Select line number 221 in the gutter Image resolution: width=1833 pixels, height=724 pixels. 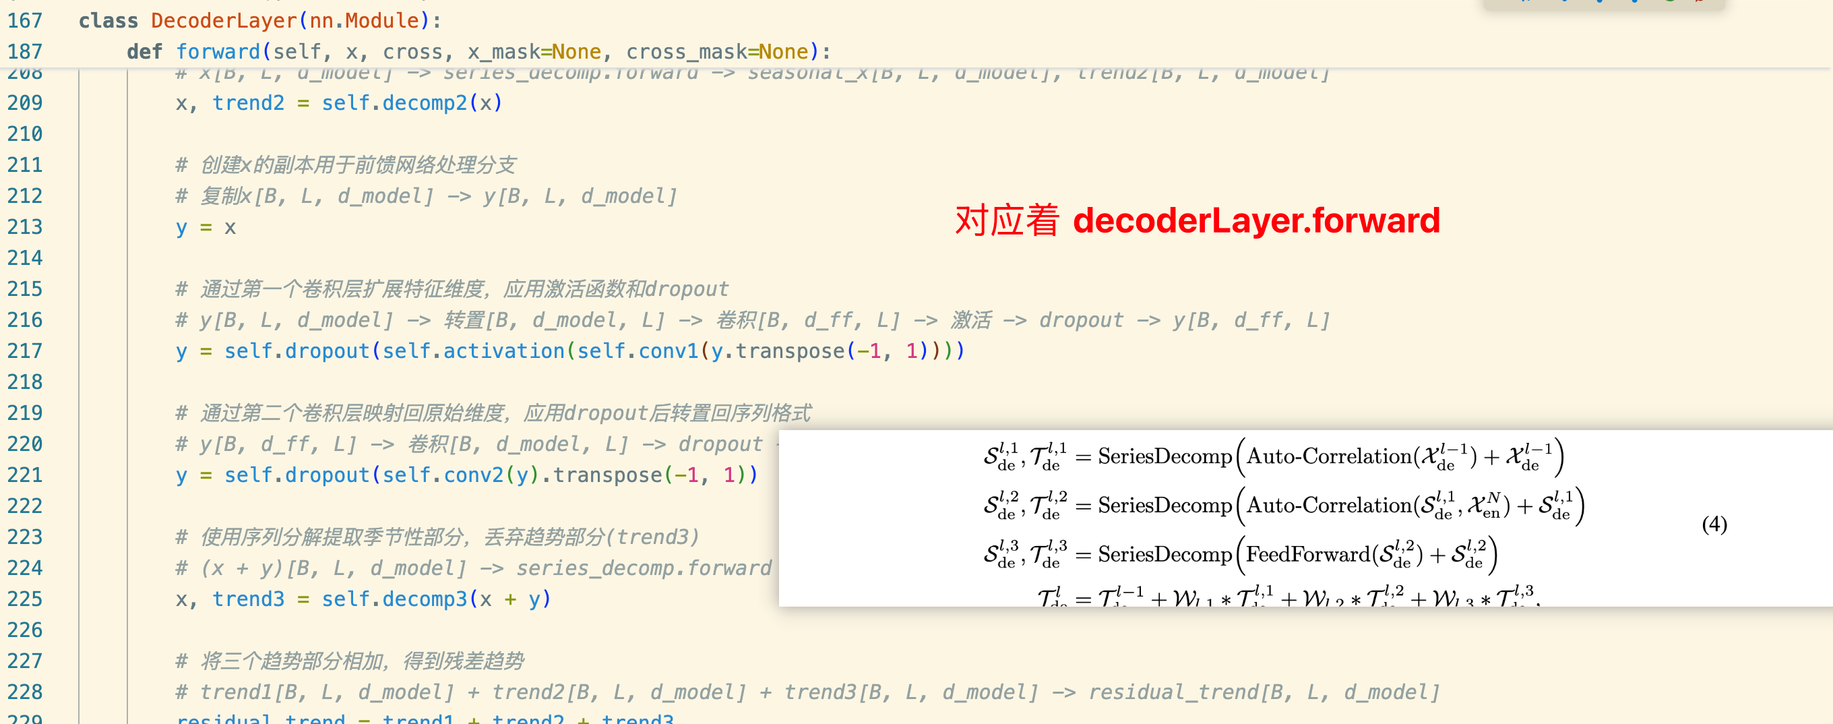25,475
